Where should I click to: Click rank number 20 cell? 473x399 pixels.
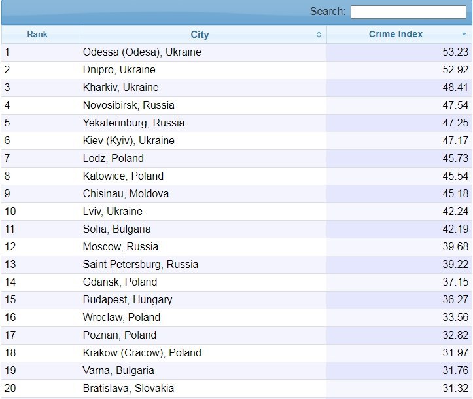pyautogui.click(x=41, y=389)
